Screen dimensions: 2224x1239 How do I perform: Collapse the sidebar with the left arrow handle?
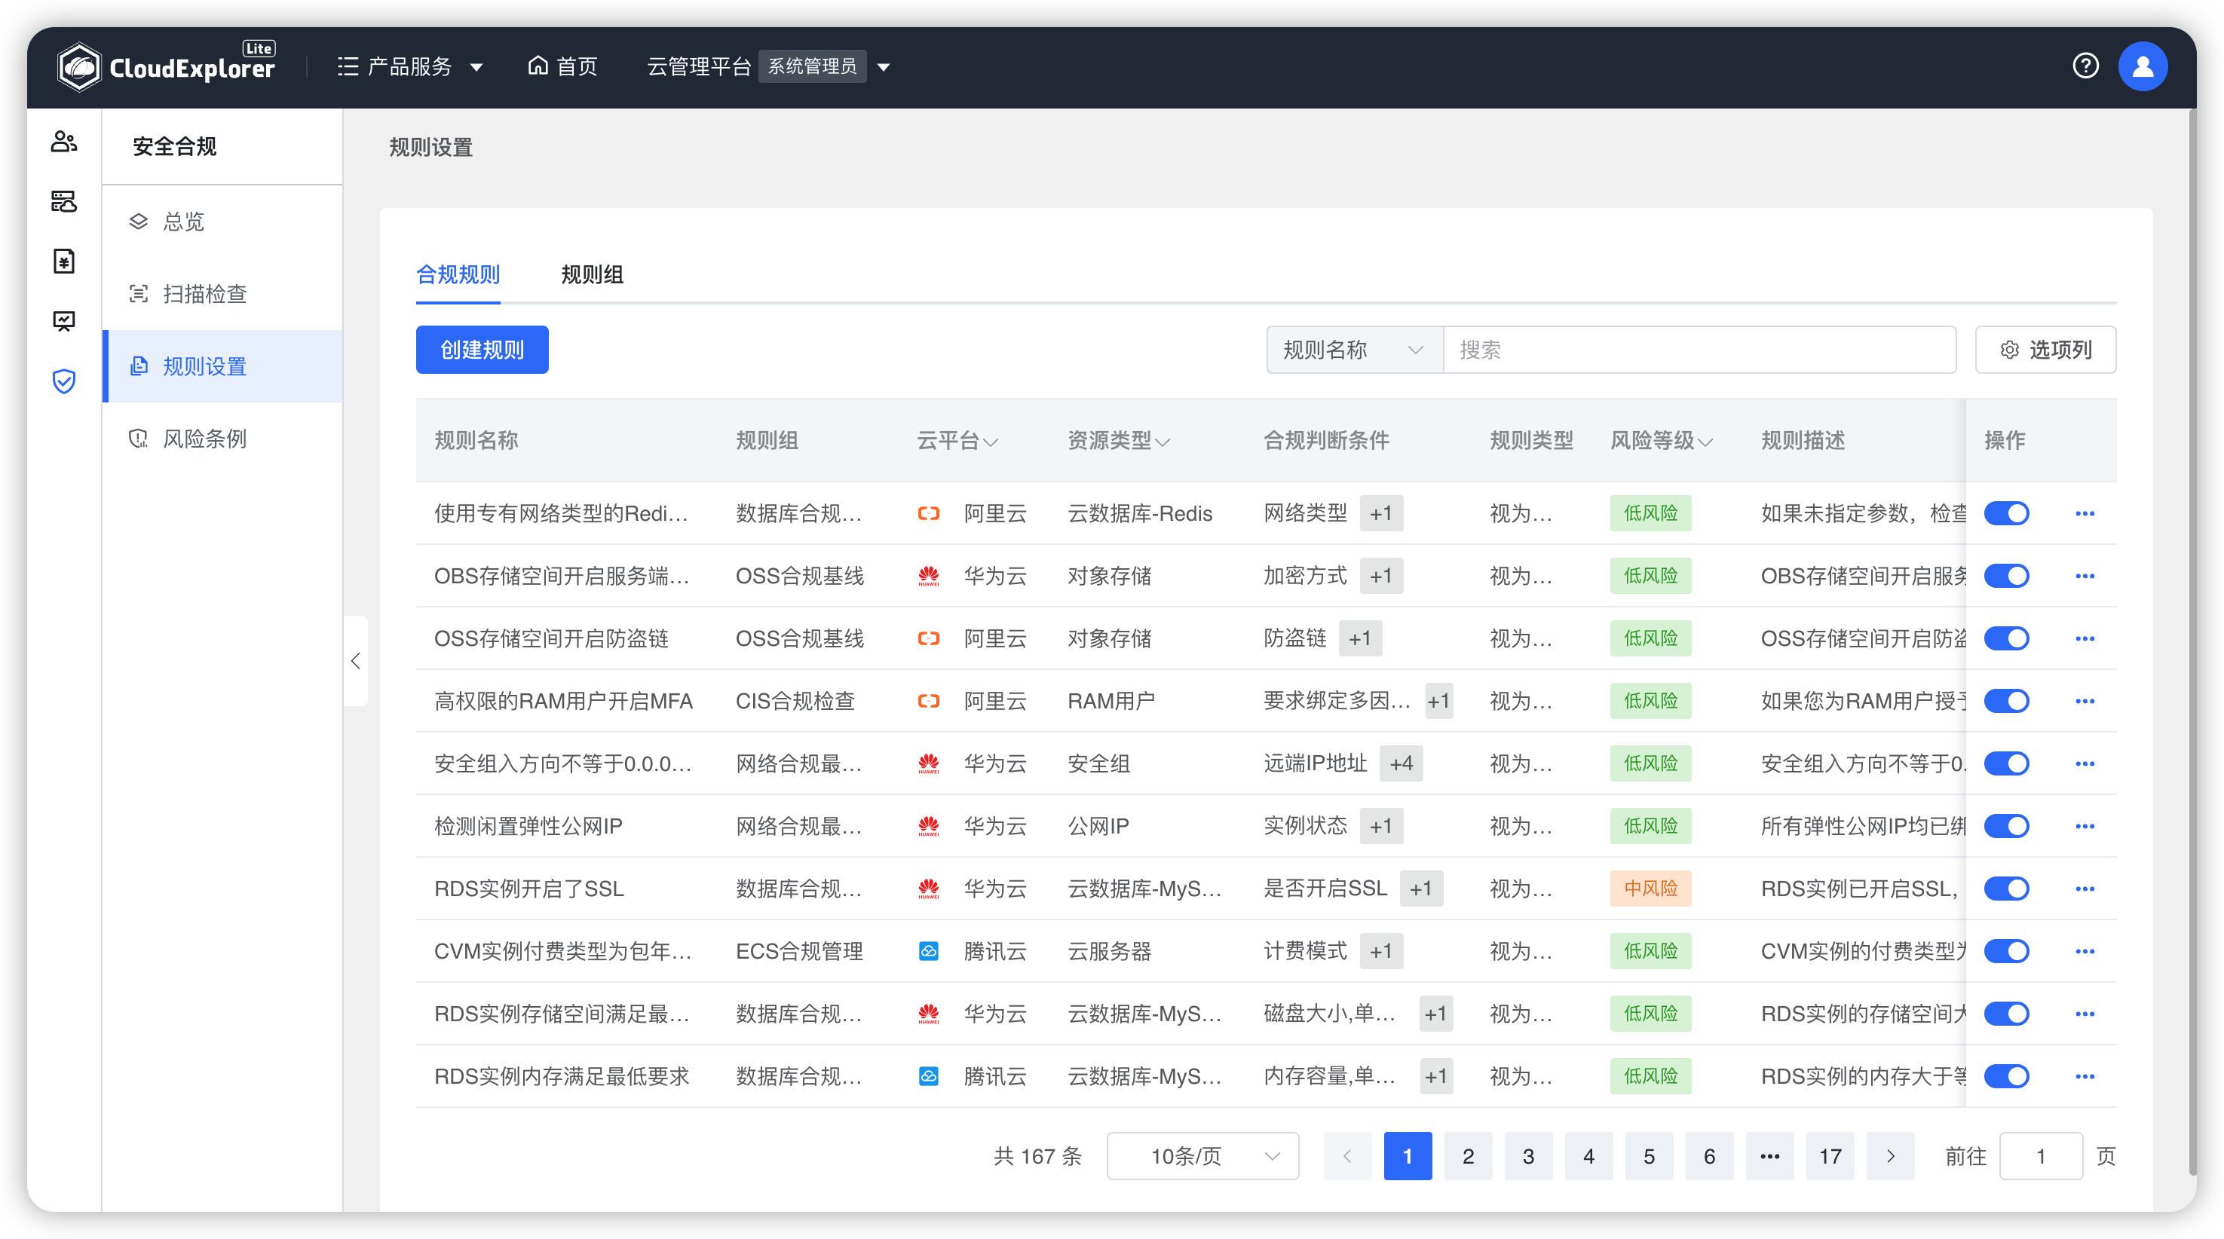(x=356, y=661)
